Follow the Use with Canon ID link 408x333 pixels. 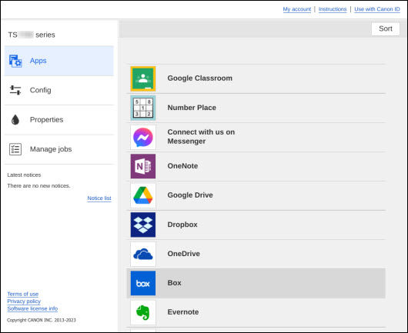pos(377,9)
